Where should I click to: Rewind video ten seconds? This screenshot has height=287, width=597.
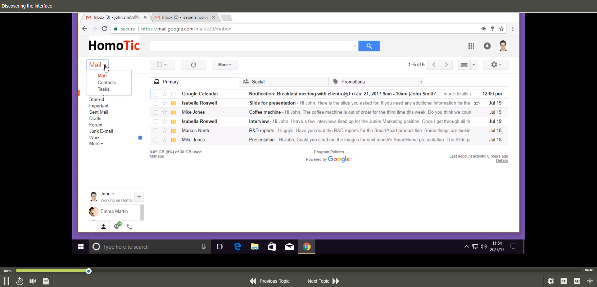coord(20,281)
